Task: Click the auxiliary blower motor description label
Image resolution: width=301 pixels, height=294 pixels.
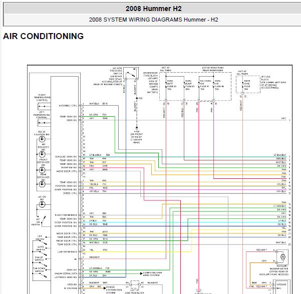Action: pyautogui.click(x=274, y=270)
